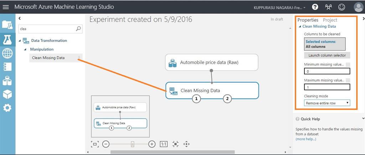
Task: Open the Web Services globe icon
Action: click(x=7, y=53)
